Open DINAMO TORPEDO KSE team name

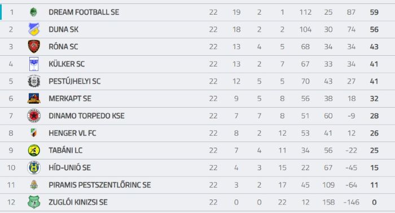tap(86, 116)
